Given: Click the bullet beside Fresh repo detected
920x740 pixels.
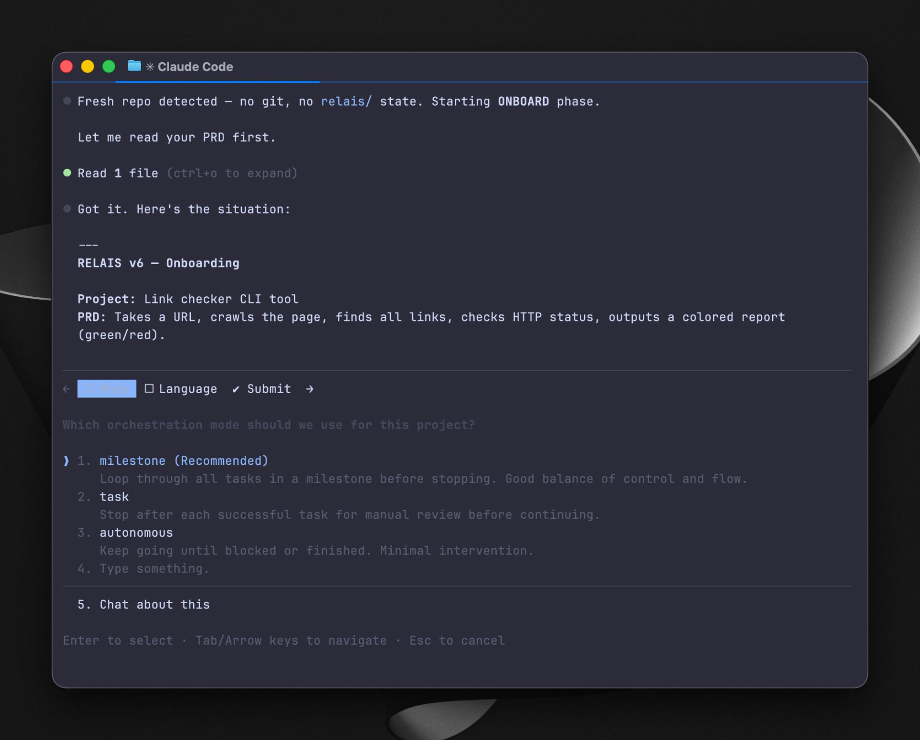Looking at the screenshot, I should (67, 101).
